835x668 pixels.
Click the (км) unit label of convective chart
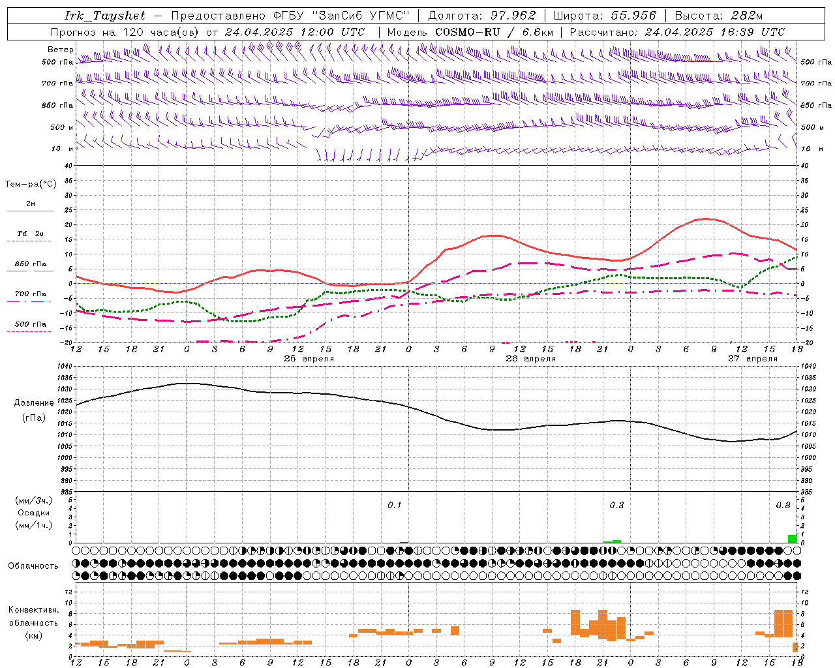34,635
